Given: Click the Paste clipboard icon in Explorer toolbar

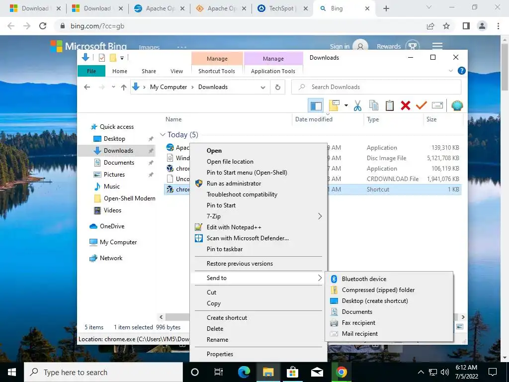Looking at the screenshot, I should 390,105.
